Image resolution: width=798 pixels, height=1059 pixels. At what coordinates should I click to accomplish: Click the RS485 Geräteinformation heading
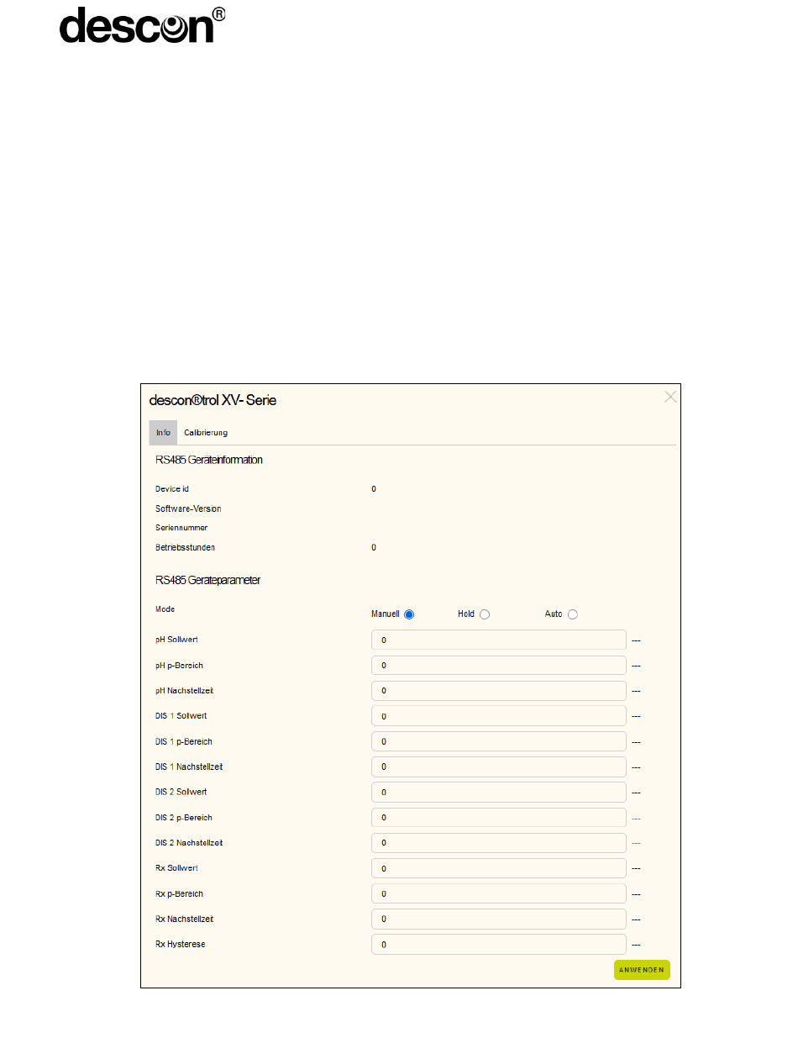pyautogui.click(x=209, y=460)
